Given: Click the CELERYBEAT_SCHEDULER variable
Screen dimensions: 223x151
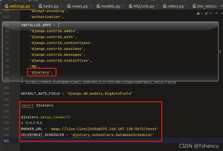Looking at the screenshot, I should click(x=43, y=135).
